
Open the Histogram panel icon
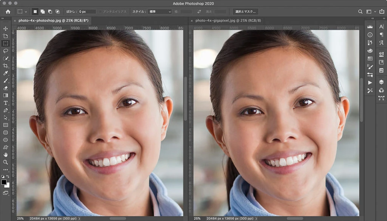[370, 26]
